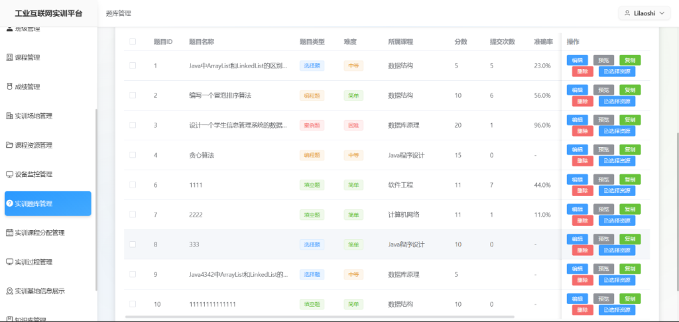679x322 pixels.
Task: Select the active 实训题库管理 menu item
Action: pyautogui.click(x=48, y=203)
